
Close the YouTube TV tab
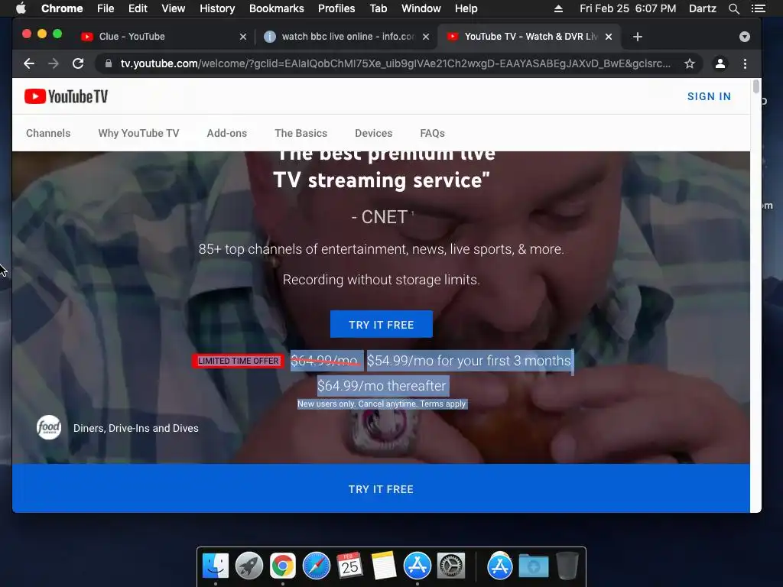pyautogui.click(x=609, y=37)
